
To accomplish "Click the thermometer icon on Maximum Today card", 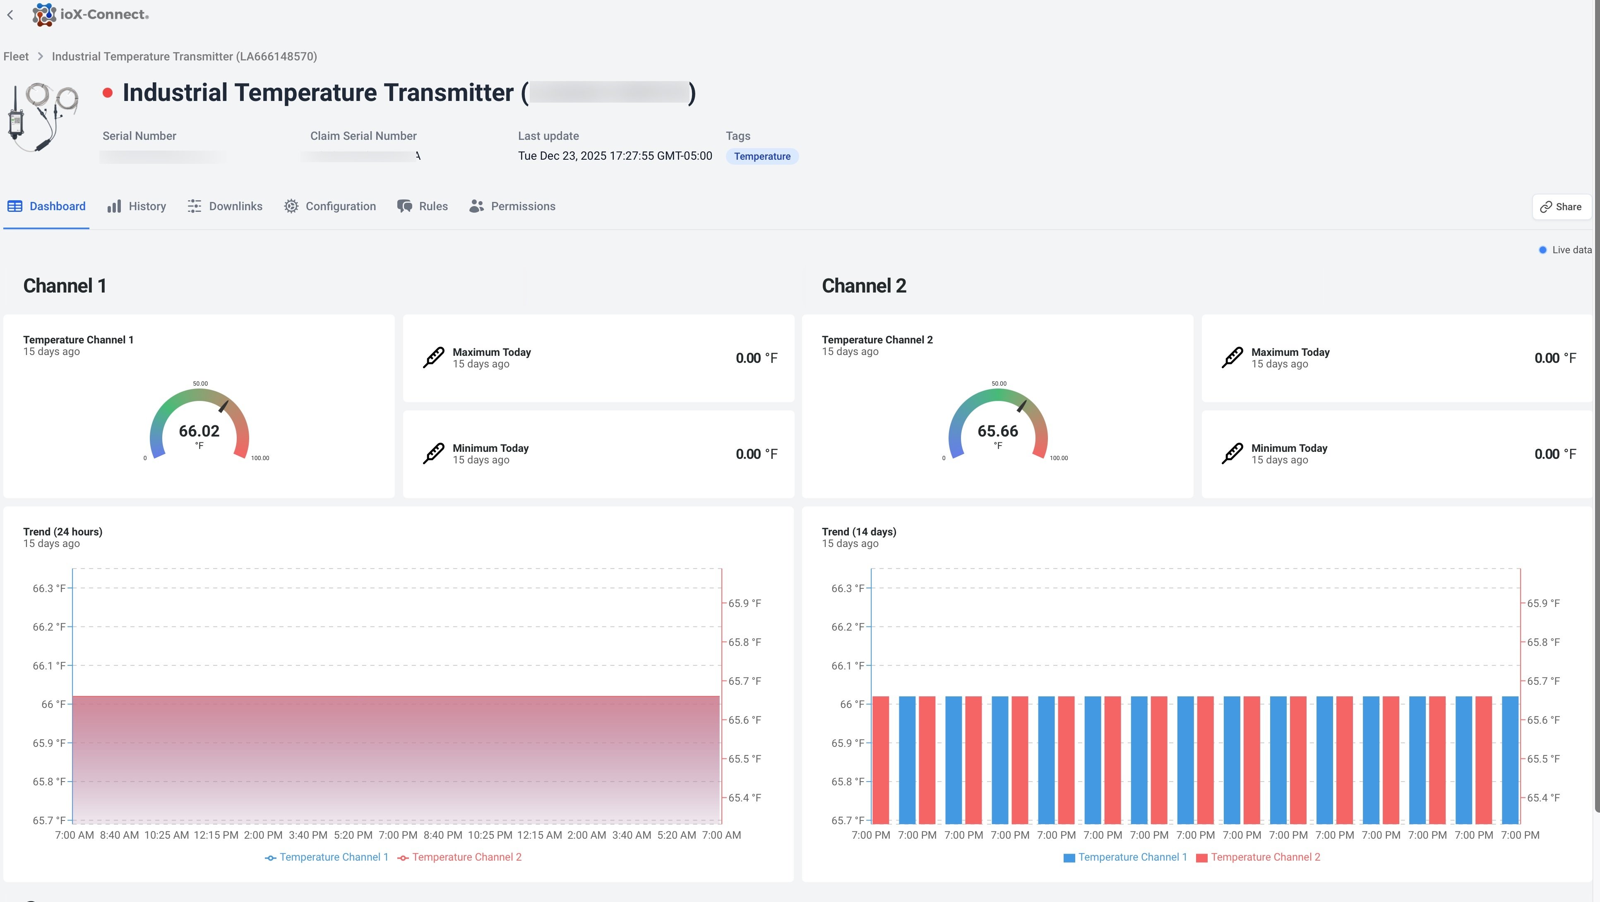I will point(434,357).
